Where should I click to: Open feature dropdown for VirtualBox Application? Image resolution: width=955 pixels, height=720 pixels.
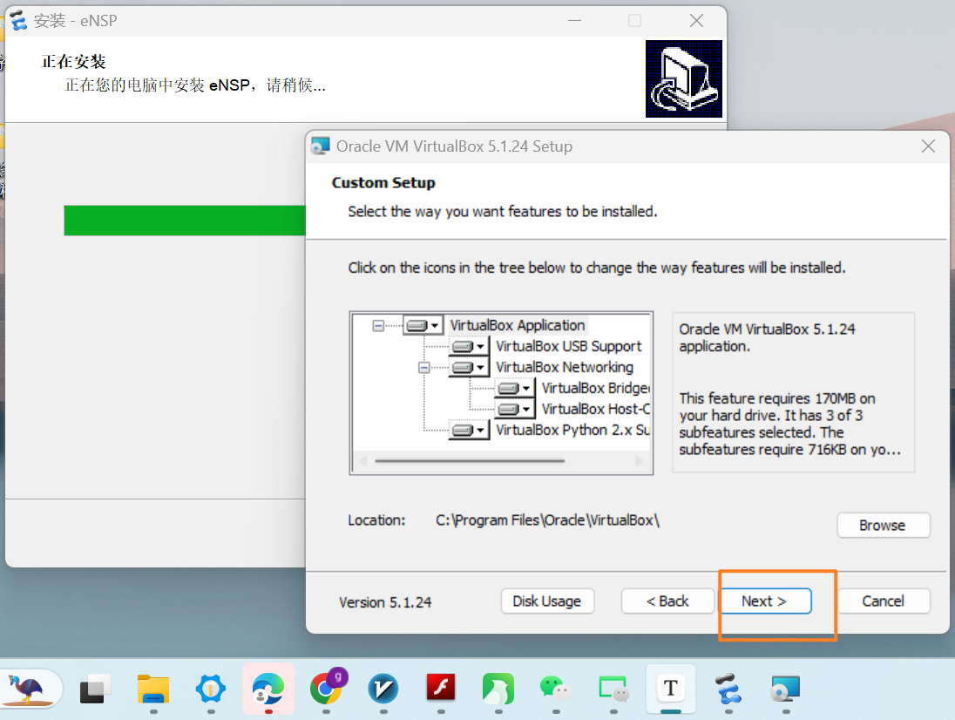point(423,326)
